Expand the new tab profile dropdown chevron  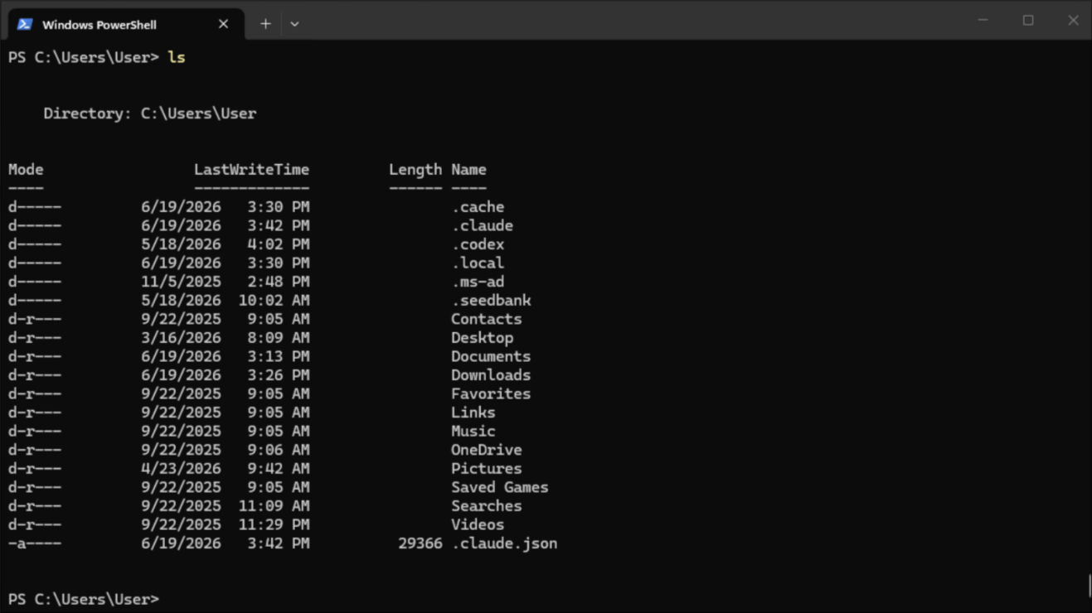[x=294, y=24]
